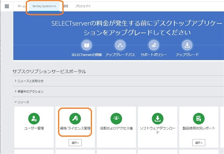224x154 pixels.
Task: Open the 役割およびアクセス権 group icon
Action: pyautogui.click(x=116, y=119)
